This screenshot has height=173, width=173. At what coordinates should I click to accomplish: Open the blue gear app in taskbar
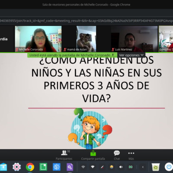tap(57, 167)
